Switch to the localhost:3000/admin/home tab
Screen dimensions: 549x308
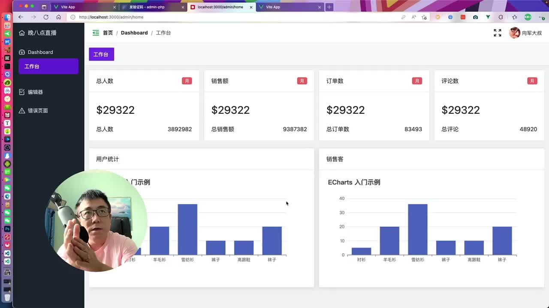[x=221, y=7]
